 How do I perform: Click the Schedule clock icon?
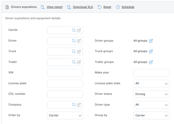point(118,7)
